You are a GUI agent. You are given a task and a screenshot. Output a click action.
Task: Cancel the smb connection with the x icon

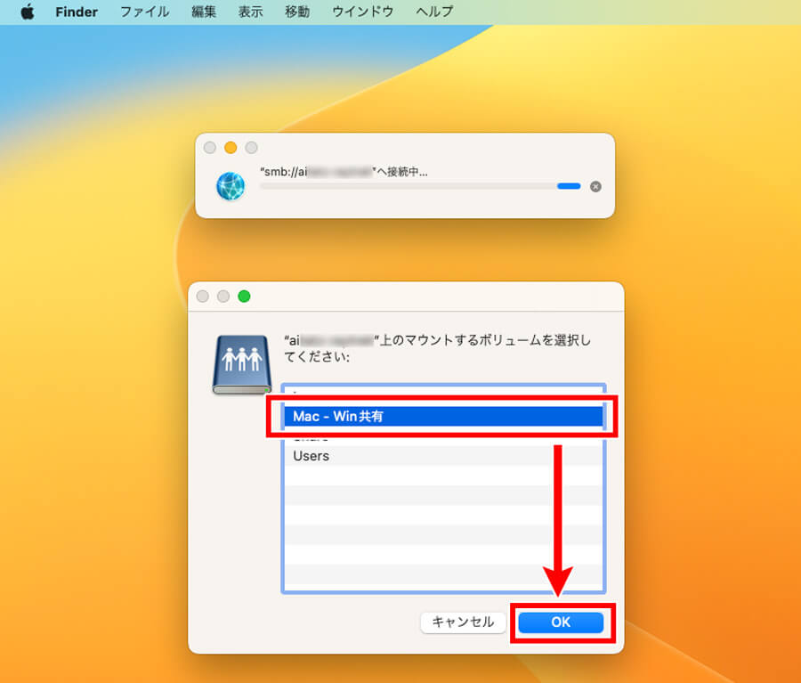point(595,187)
